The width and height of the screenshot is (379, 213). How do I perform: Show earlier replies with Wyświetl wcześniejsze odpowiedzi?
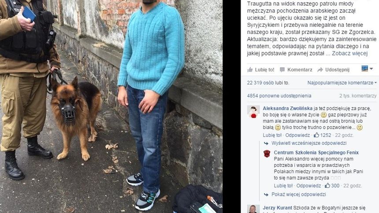click(309, 143)
